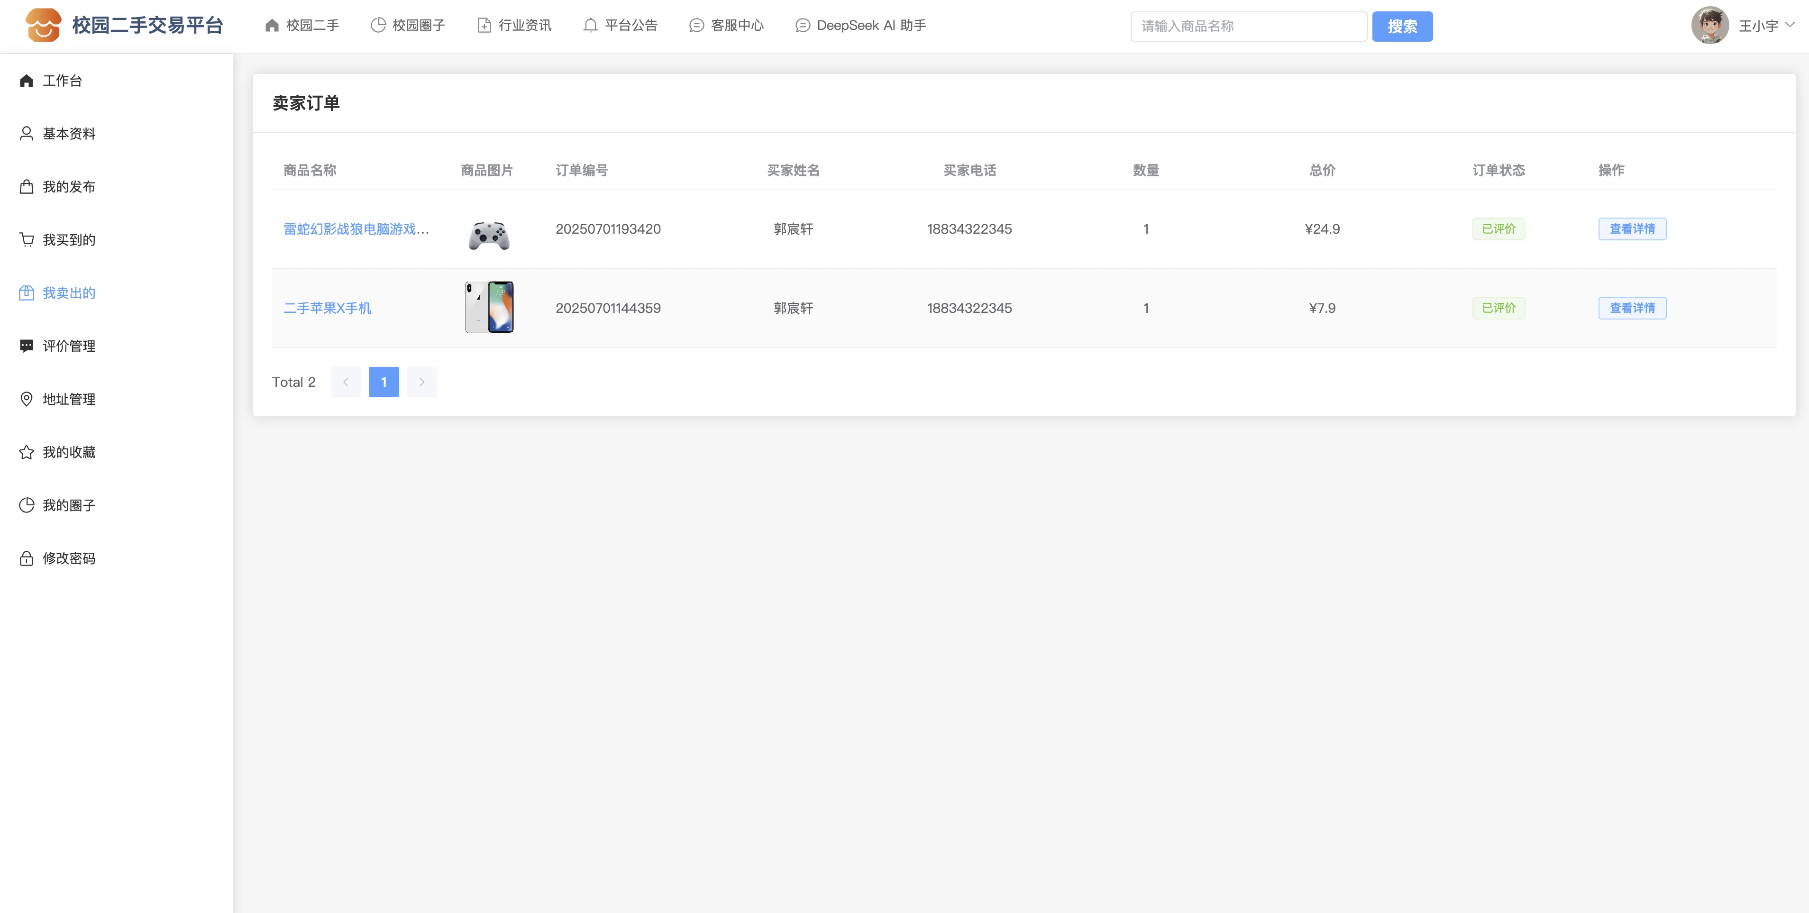The height and width of the screenshot is (913, 1809).
Task: Go to next page arrow in pagination
Action: click(x=421, y=382)
